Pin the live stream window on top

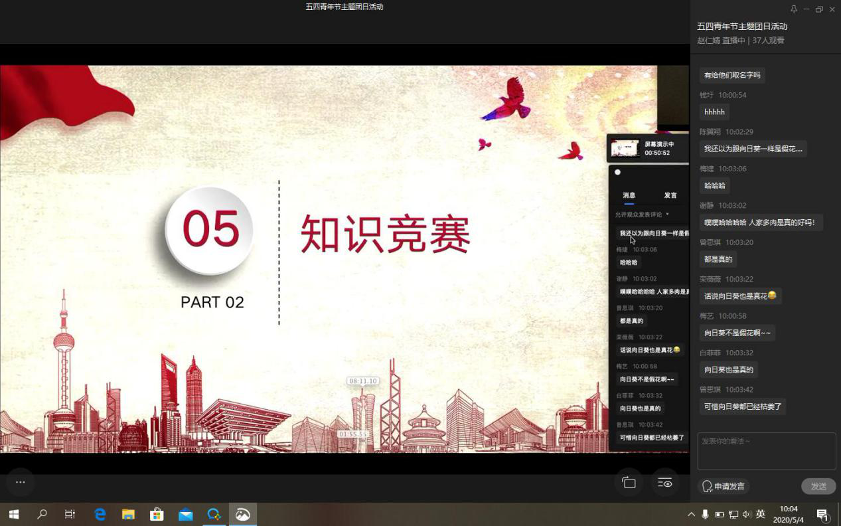point(794,9)
